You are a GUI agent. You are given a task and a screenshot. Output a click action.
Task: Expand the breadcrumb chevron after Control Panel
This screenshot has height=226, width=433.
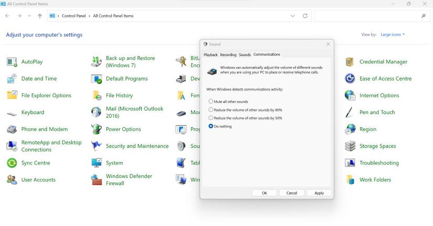pyautogui.click(x=89, y=16)
